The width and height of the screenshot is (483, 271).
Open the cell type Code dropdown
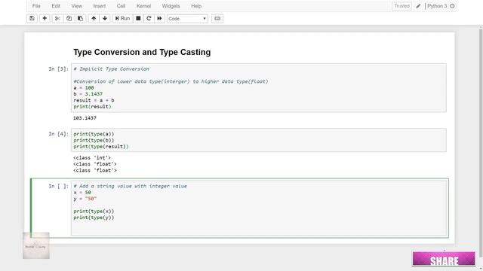coord(187,19)
